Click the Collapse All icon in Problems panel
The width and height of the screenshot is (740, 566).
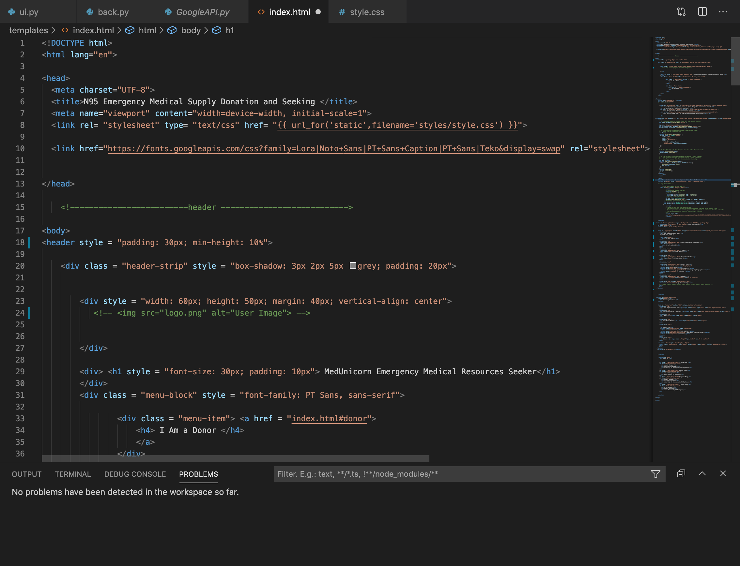click(x=681, y=474)
